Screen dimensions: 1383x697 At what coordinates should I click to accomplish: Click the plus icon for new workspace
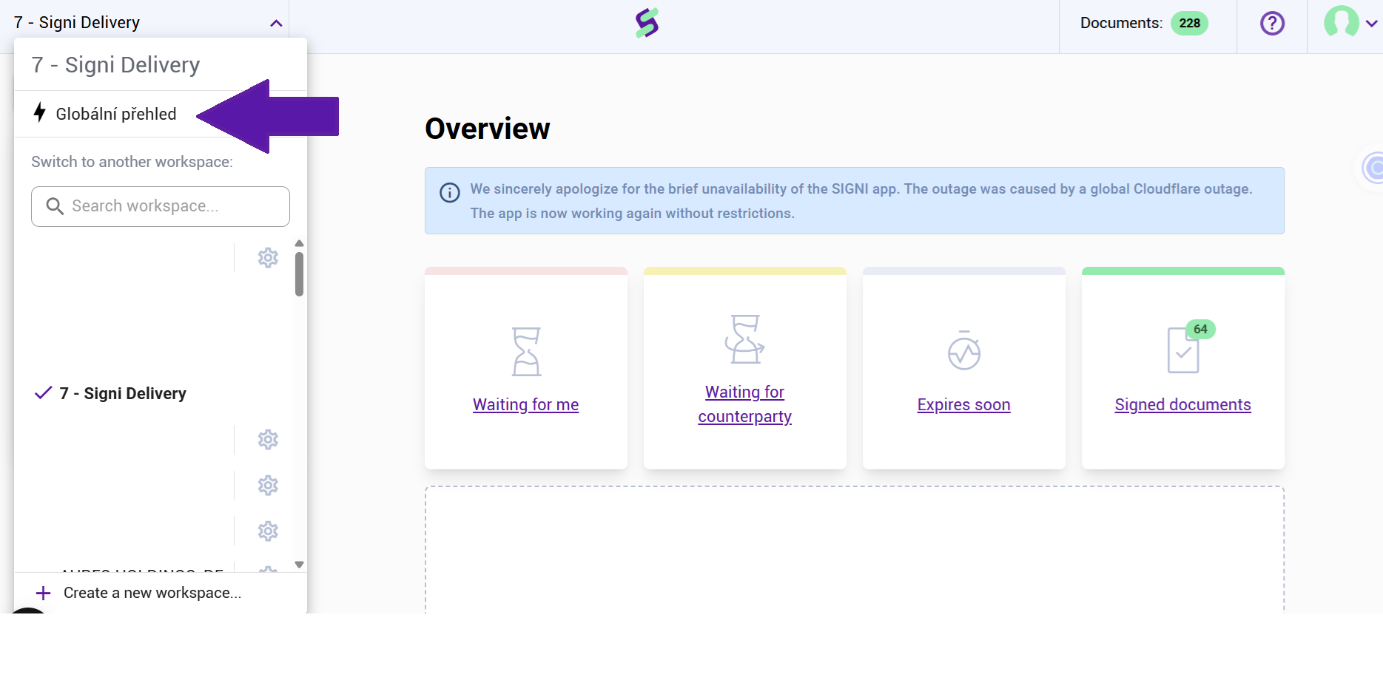click(x=43, y=593)
